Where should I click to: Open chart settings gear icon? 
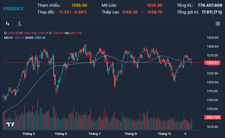click(218, 24)
